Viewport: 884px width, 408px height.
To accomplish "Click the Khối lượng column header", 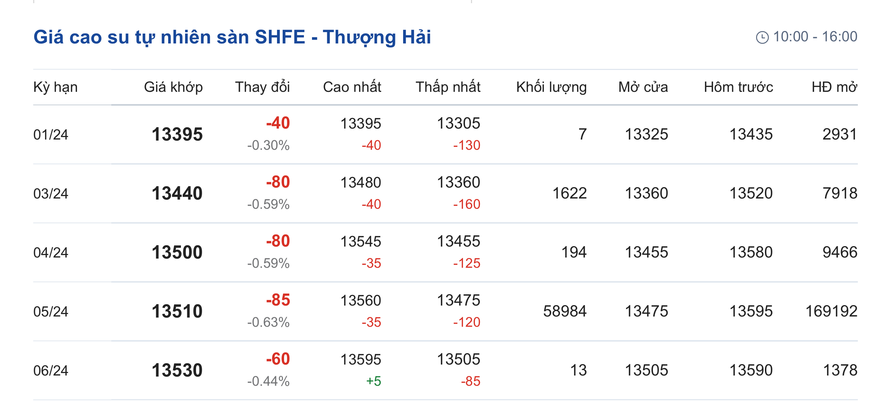I will point(551,87).
